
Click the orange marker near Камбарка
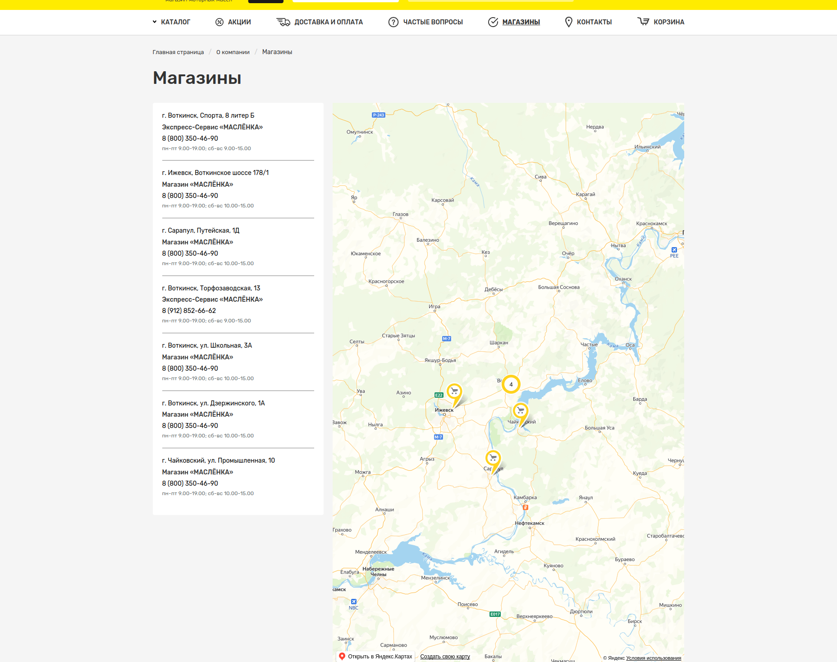(x=525, y=507)
